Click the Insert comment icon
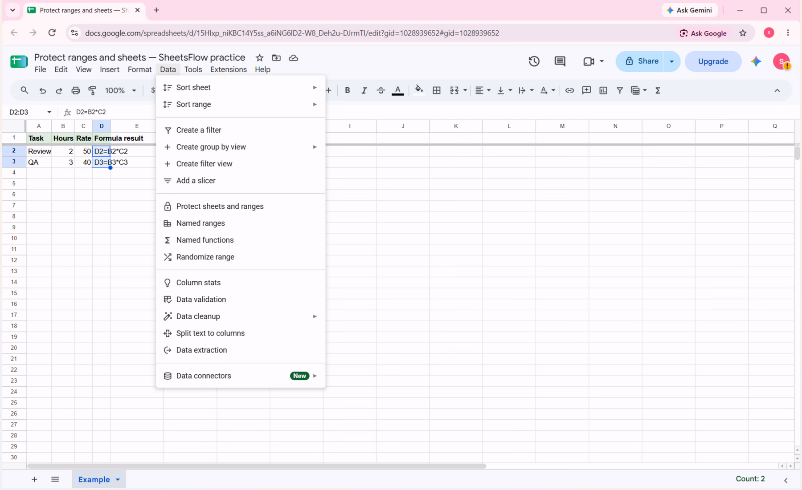The image size is (802, 490). 586,90
